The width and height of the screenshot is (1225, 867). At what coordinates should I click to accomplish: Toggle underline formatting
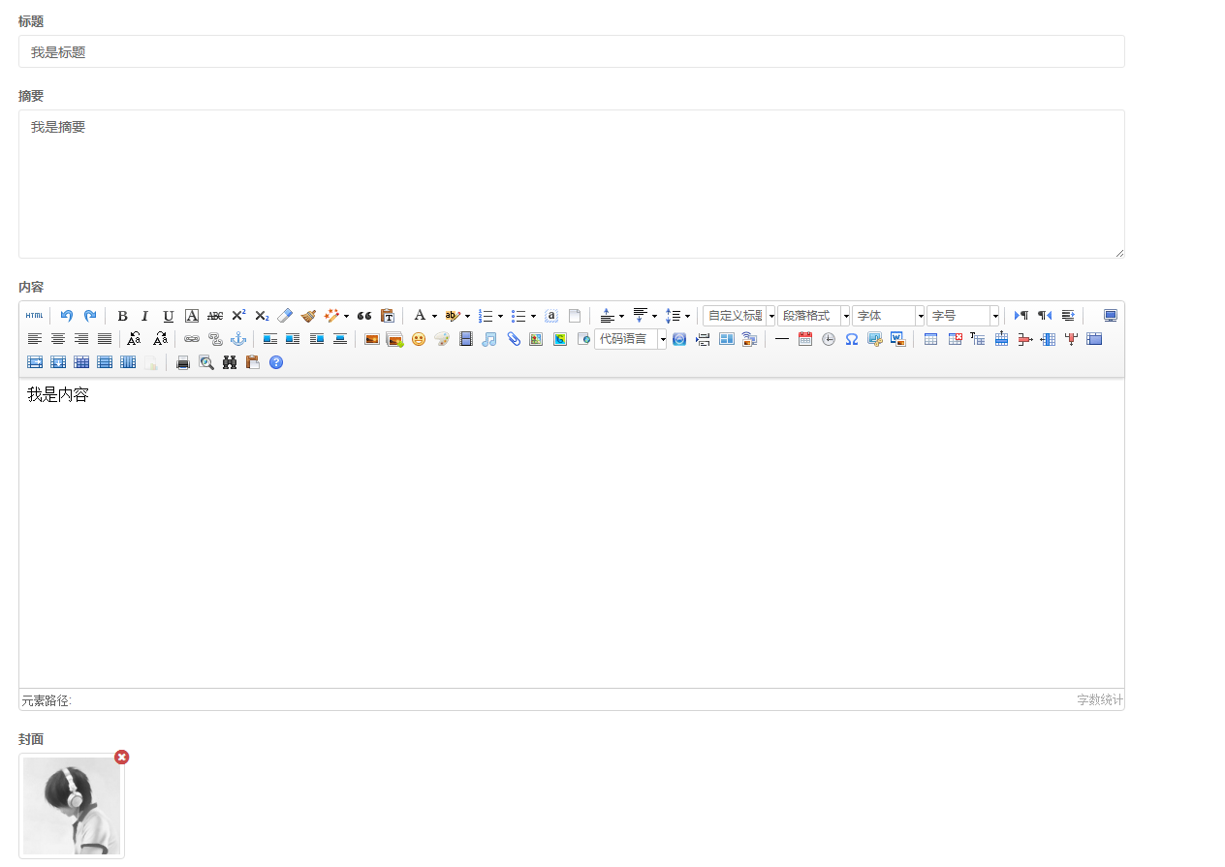click(169, 316)
